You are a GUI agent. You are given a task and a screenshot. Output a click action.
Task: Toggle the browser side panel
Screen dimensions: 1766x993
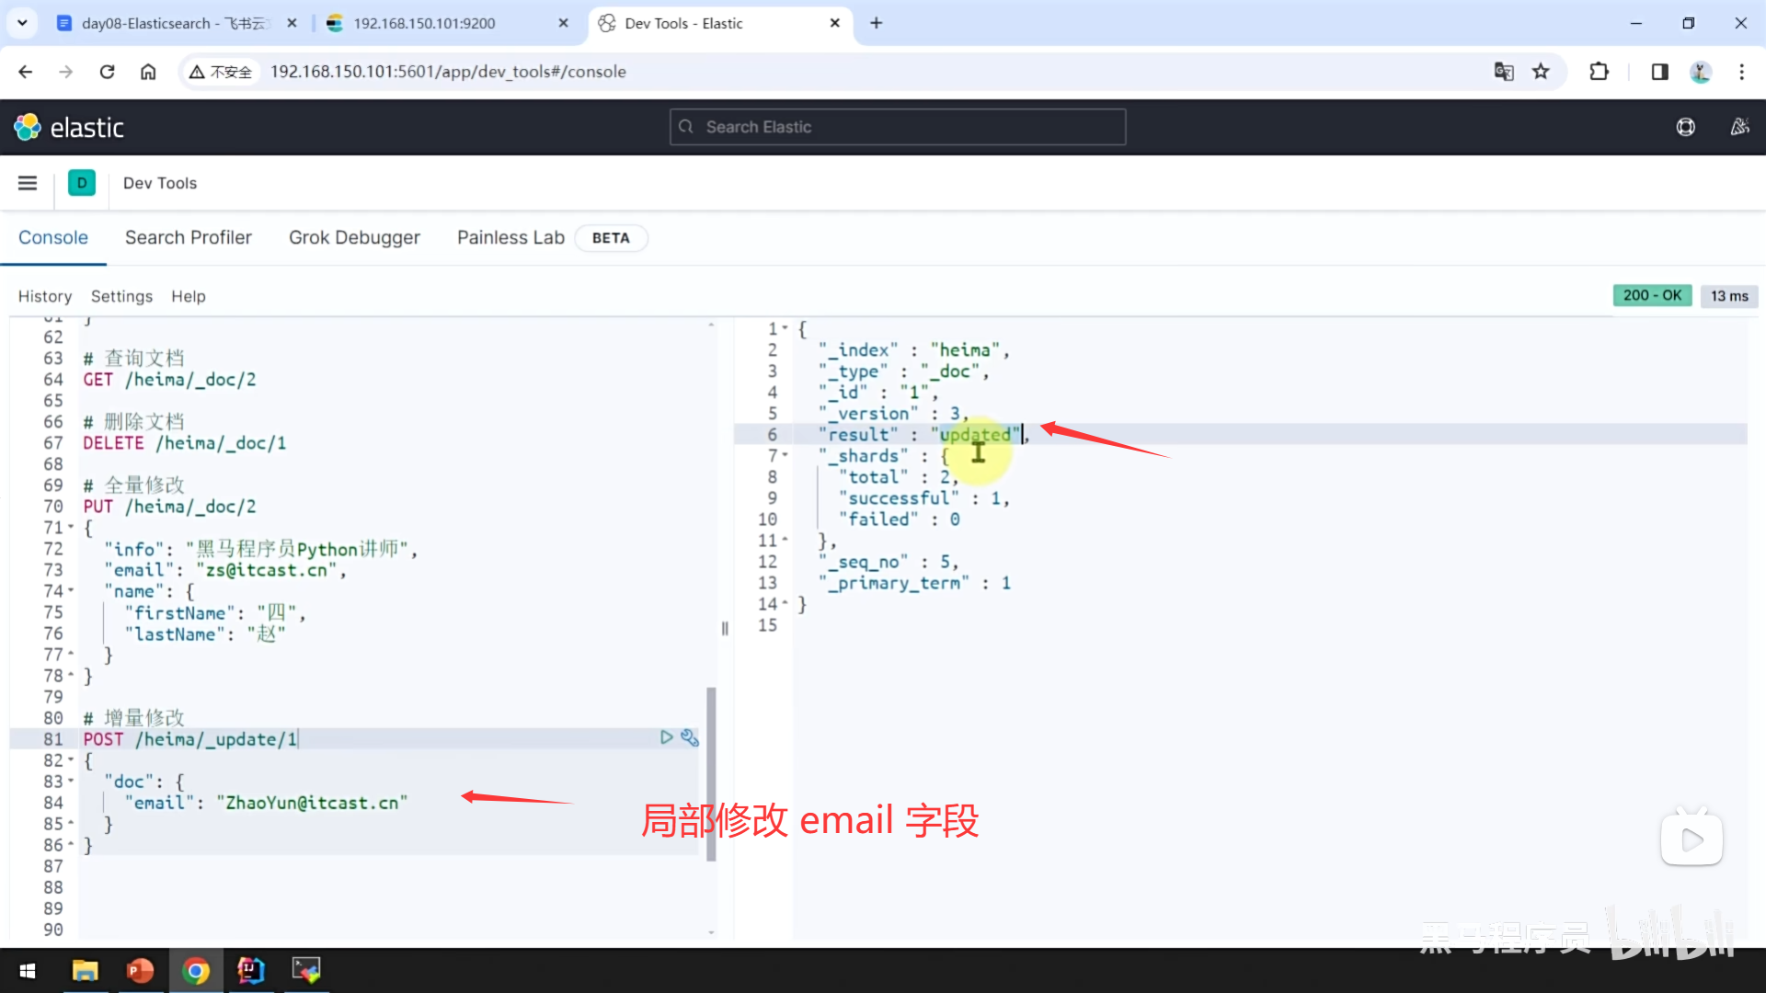1659,72
